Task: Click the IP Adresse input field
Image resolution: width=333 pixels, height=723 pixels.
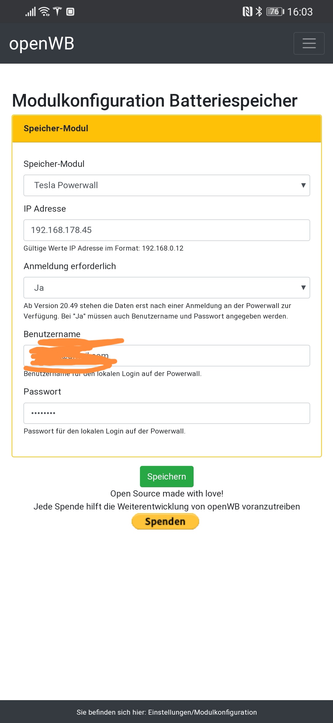Action: click(166, 230)
